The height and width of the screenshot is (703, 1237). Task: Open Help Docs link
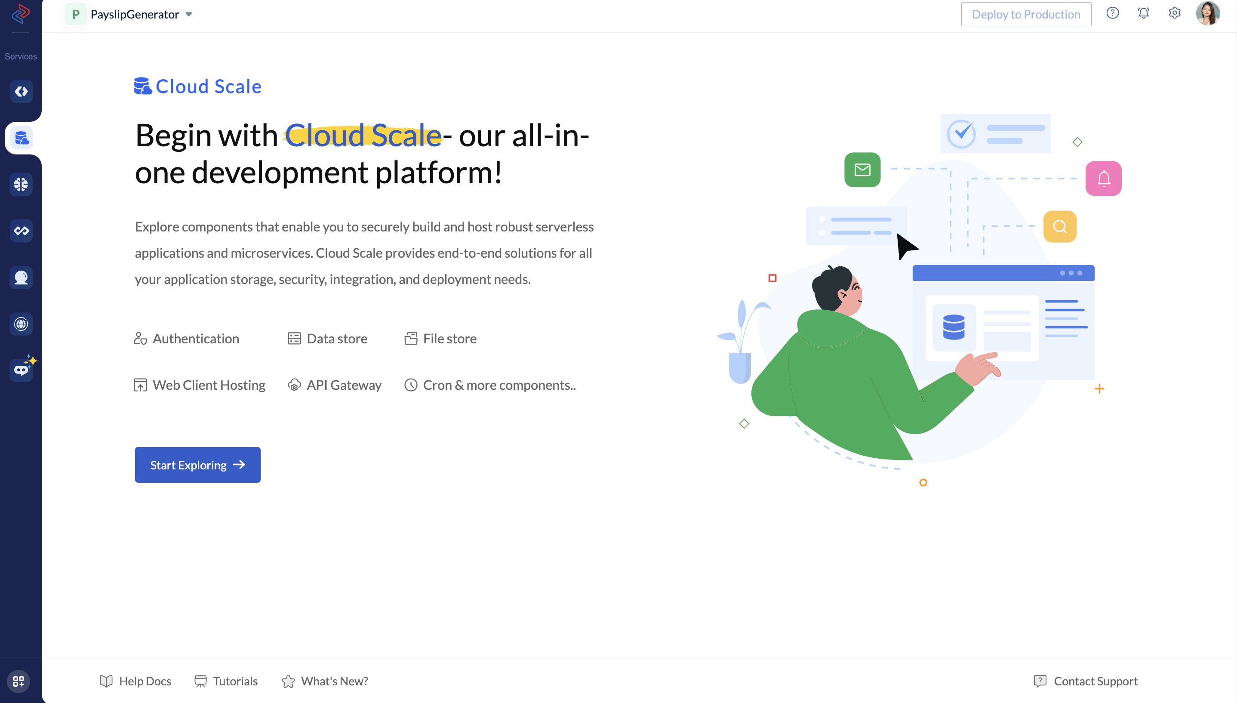tap(135, 680)
